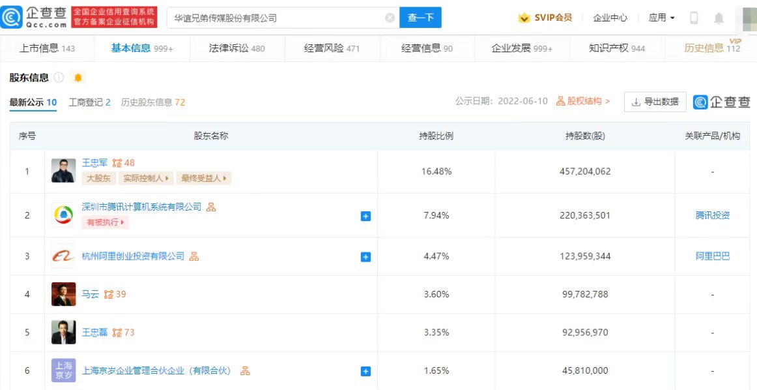757x390 pixels.
Task: Click the 持股比例 column header
Action: (436, 136)
